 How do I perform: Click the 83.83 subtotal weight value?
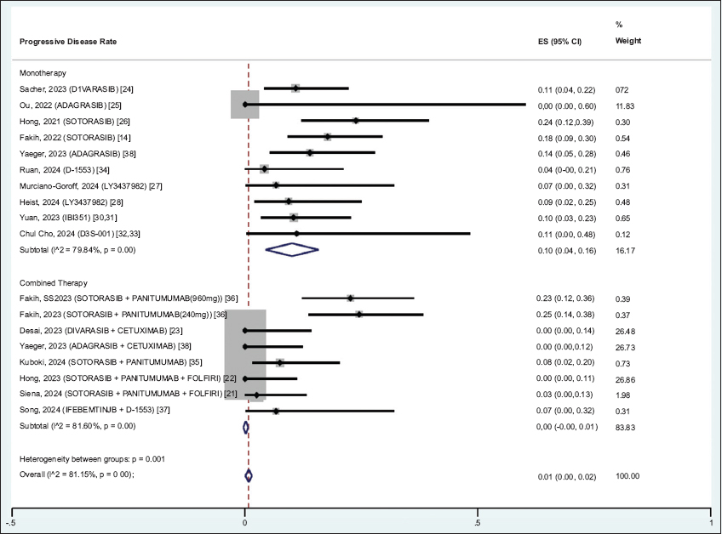[x=626, y=427]
